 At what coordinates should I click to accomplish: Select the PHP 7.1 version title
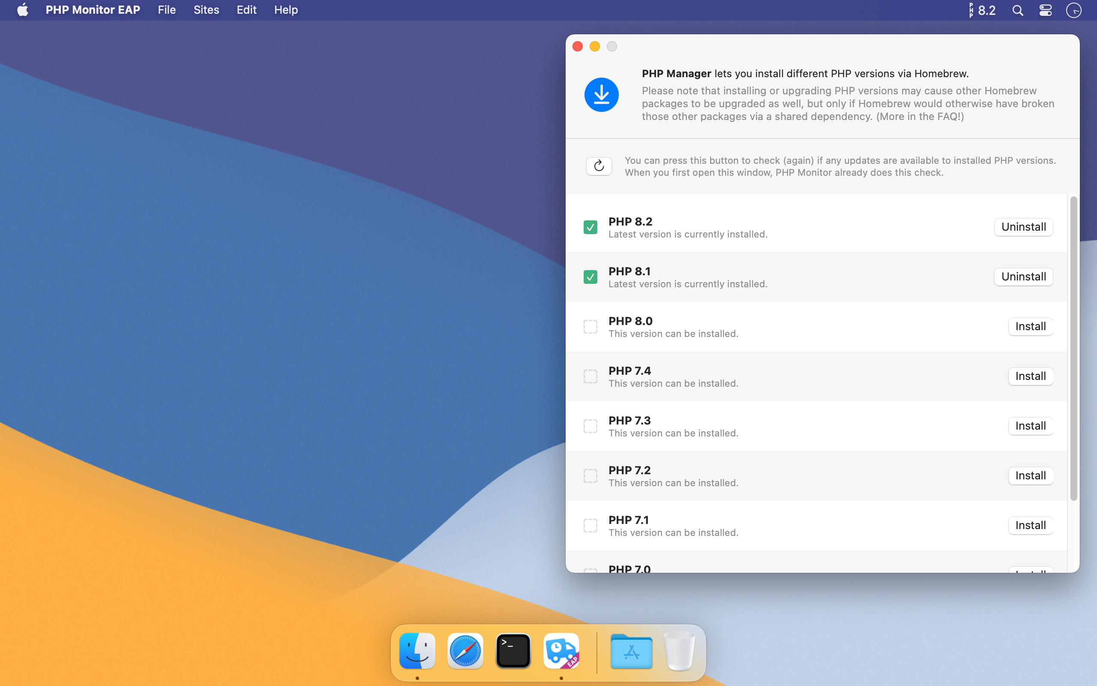pos(629,520)
